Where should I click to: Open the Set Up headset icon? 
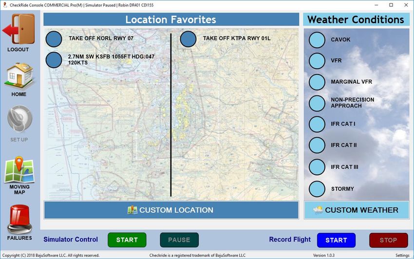[x=19, y=119]
